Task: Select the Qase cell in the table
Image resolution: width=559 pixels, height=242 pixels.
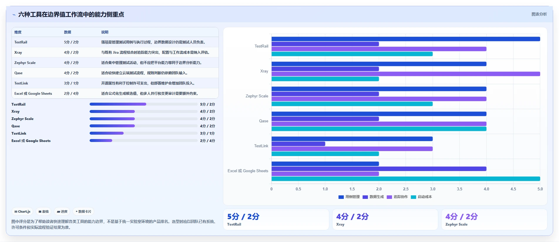Action: (19, 73)
